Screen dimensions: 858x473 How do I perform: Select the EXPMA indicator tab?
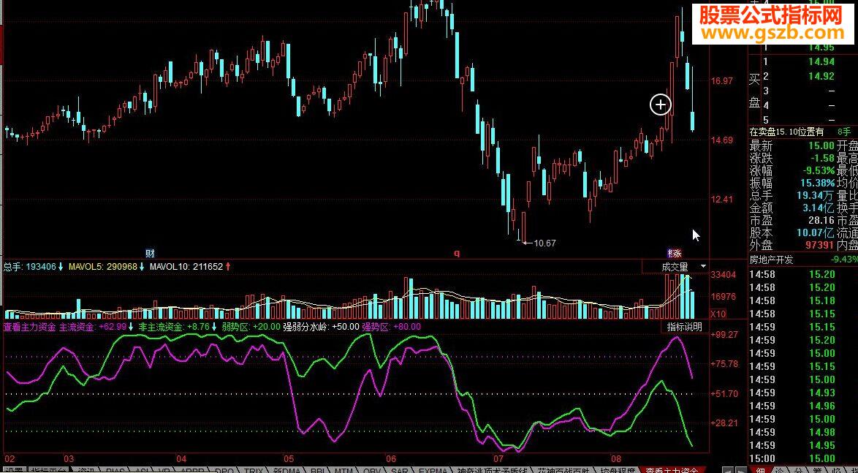coord(433,470)
